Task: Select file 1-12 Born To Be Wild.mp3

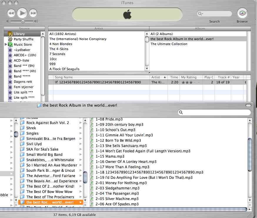Action: click(x=118, y=140)
